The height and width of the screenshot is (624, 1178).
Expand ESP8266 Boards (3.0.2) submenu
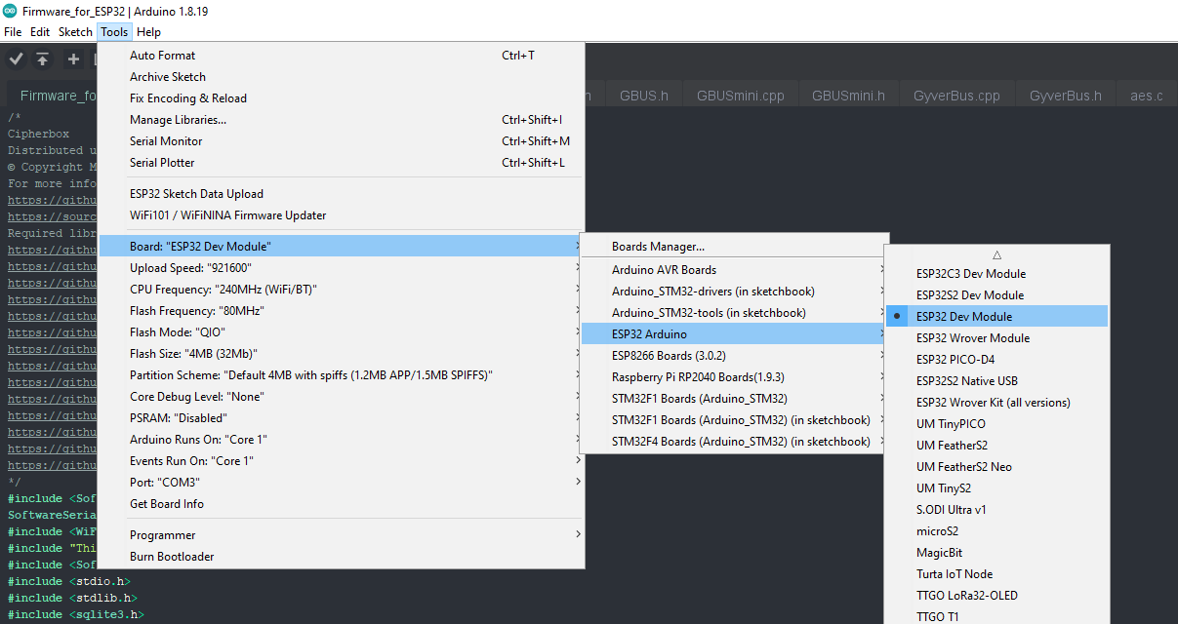pyautogui.click(x=735, y=356)
